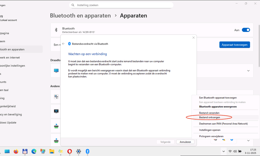Click the Settings window vertical scrollbar
Viewport: 260px width, 156px height.
point(259,46)
